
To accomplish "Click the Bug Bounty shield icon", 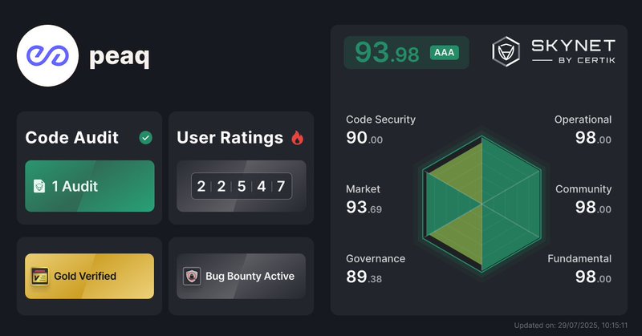I will point(192,276).
